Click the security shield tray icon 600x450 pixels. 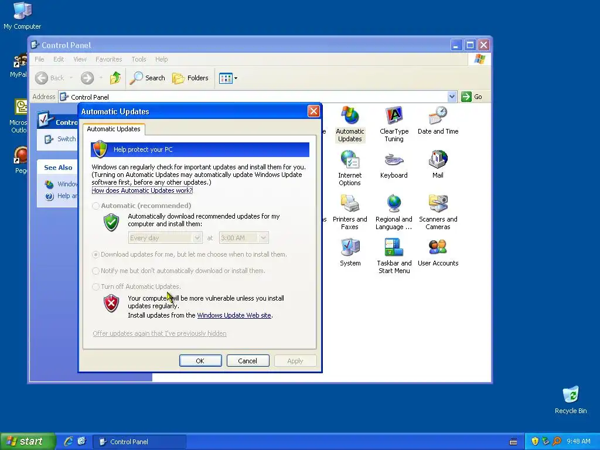[x=535, y=441]
